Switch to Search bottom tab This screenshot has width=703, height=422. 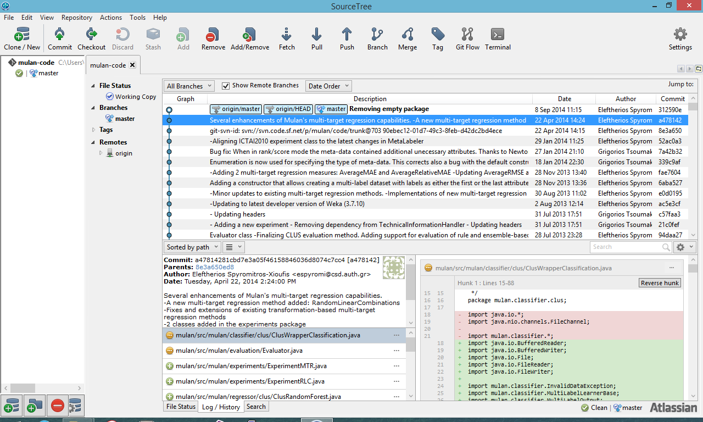coord(256,407)
